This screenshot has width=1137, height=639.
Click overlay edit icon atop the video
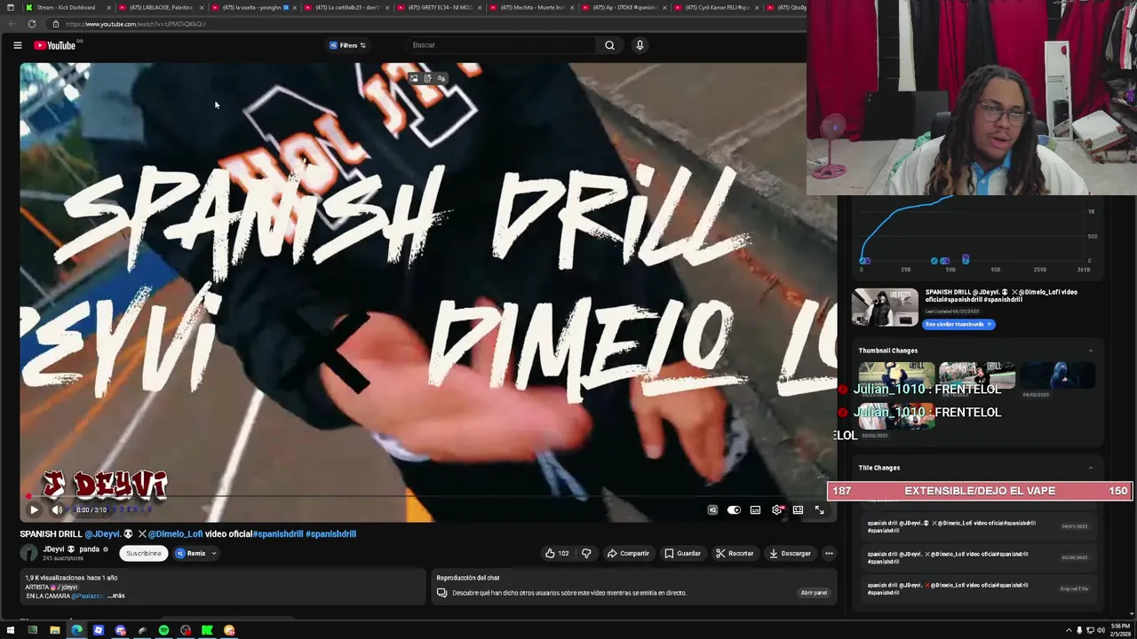pyautogui.click(x=427, y=78)
